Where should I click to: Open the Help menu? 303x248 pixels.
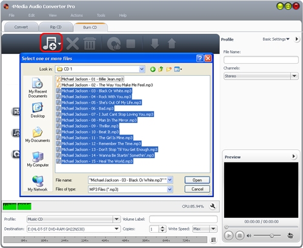pyautogui.click(x=123, y=15)
